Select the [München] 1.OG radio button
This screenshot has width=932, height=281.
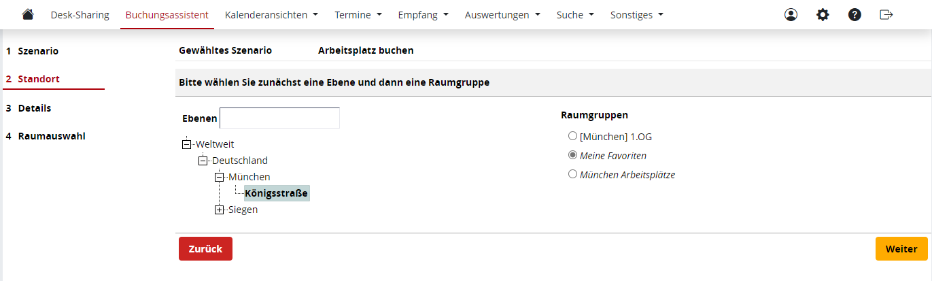572,136
